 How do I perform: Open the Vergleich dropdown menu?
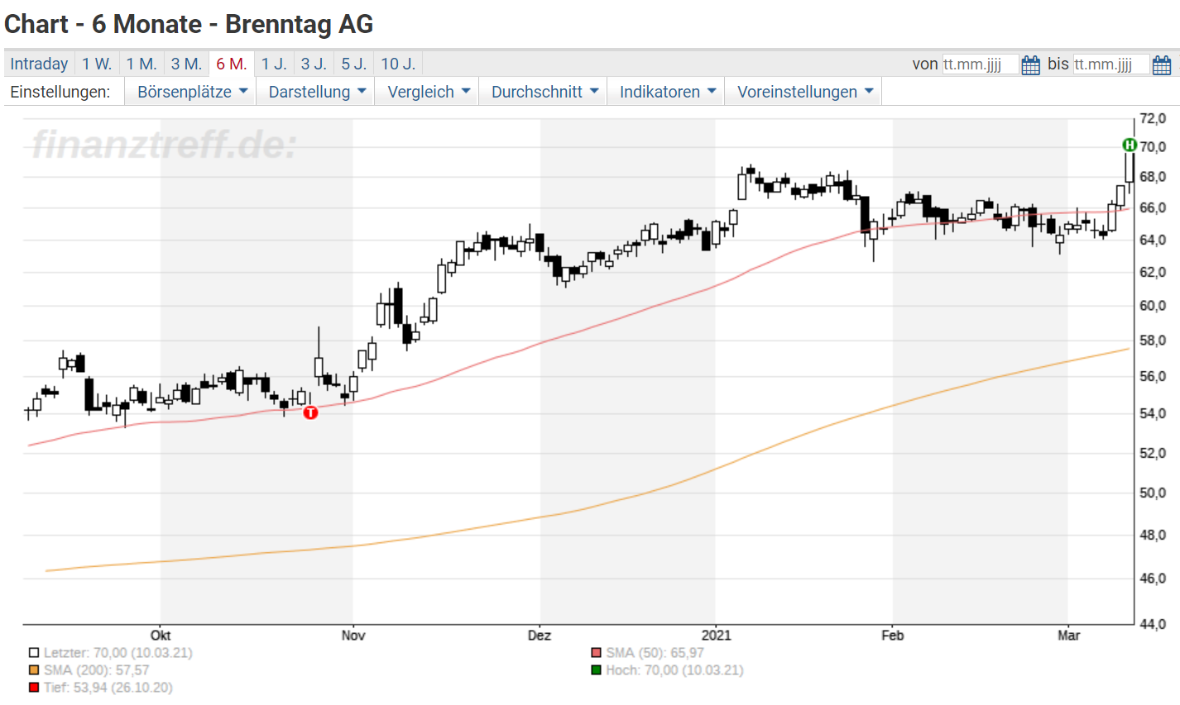point(428,92)
